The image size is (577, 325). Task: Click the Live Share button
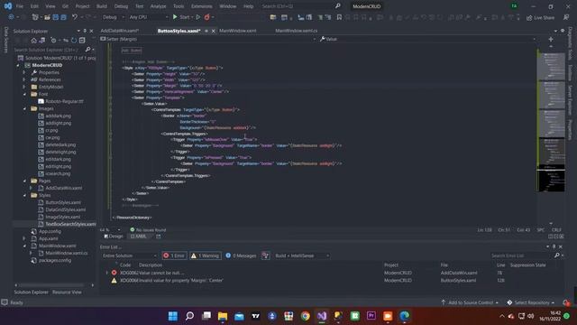(540, 18)
